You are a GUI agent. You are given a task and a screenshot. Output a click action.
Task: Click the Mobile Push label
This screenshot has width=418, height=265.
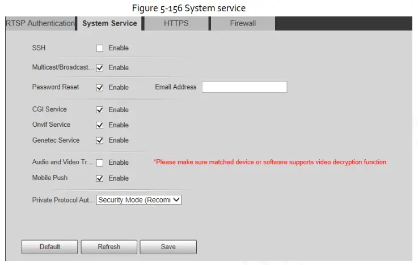click(x=50, y=178)
